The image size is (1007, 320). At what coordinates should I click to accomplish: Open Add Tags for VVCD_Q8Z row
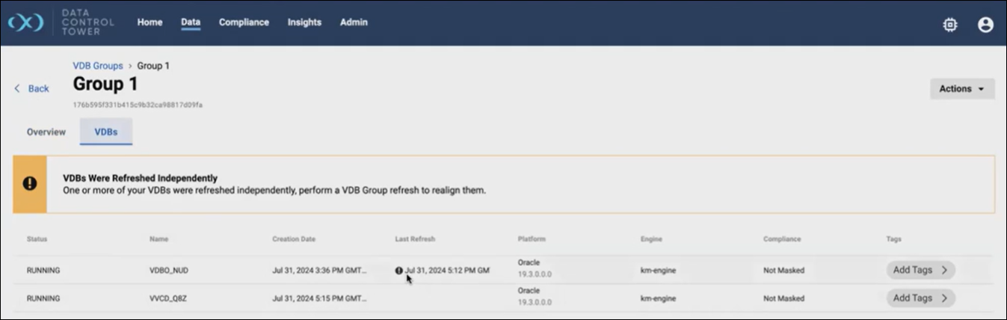pyautogui.click(x=920, y=298)
